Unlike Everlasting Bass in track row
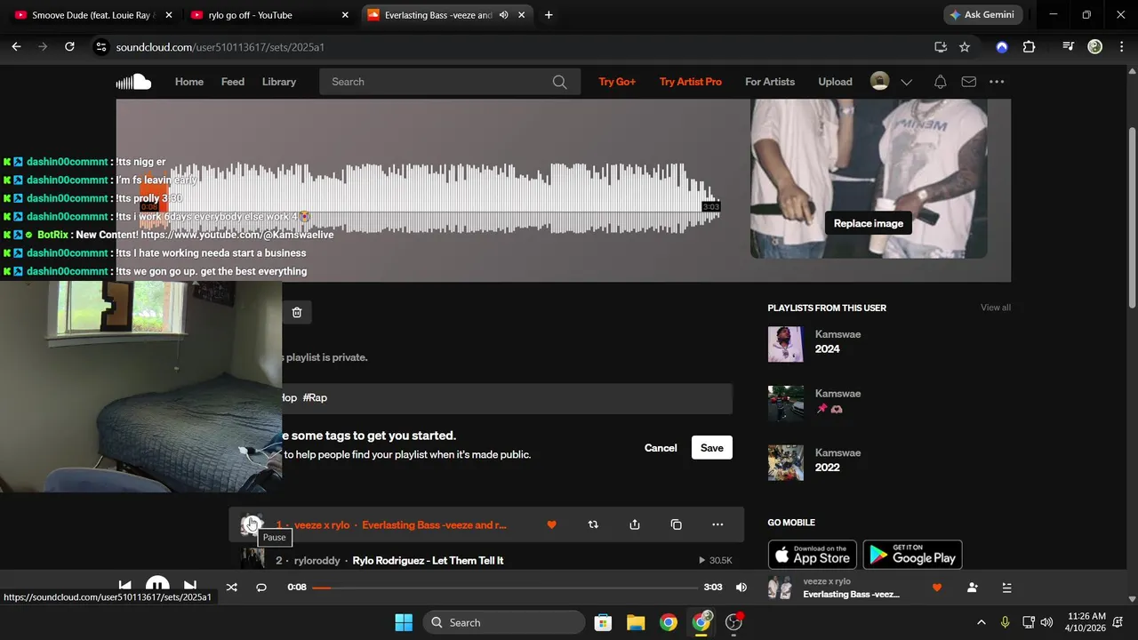Viewport: 1138px width, 640px height. (551, 524)
